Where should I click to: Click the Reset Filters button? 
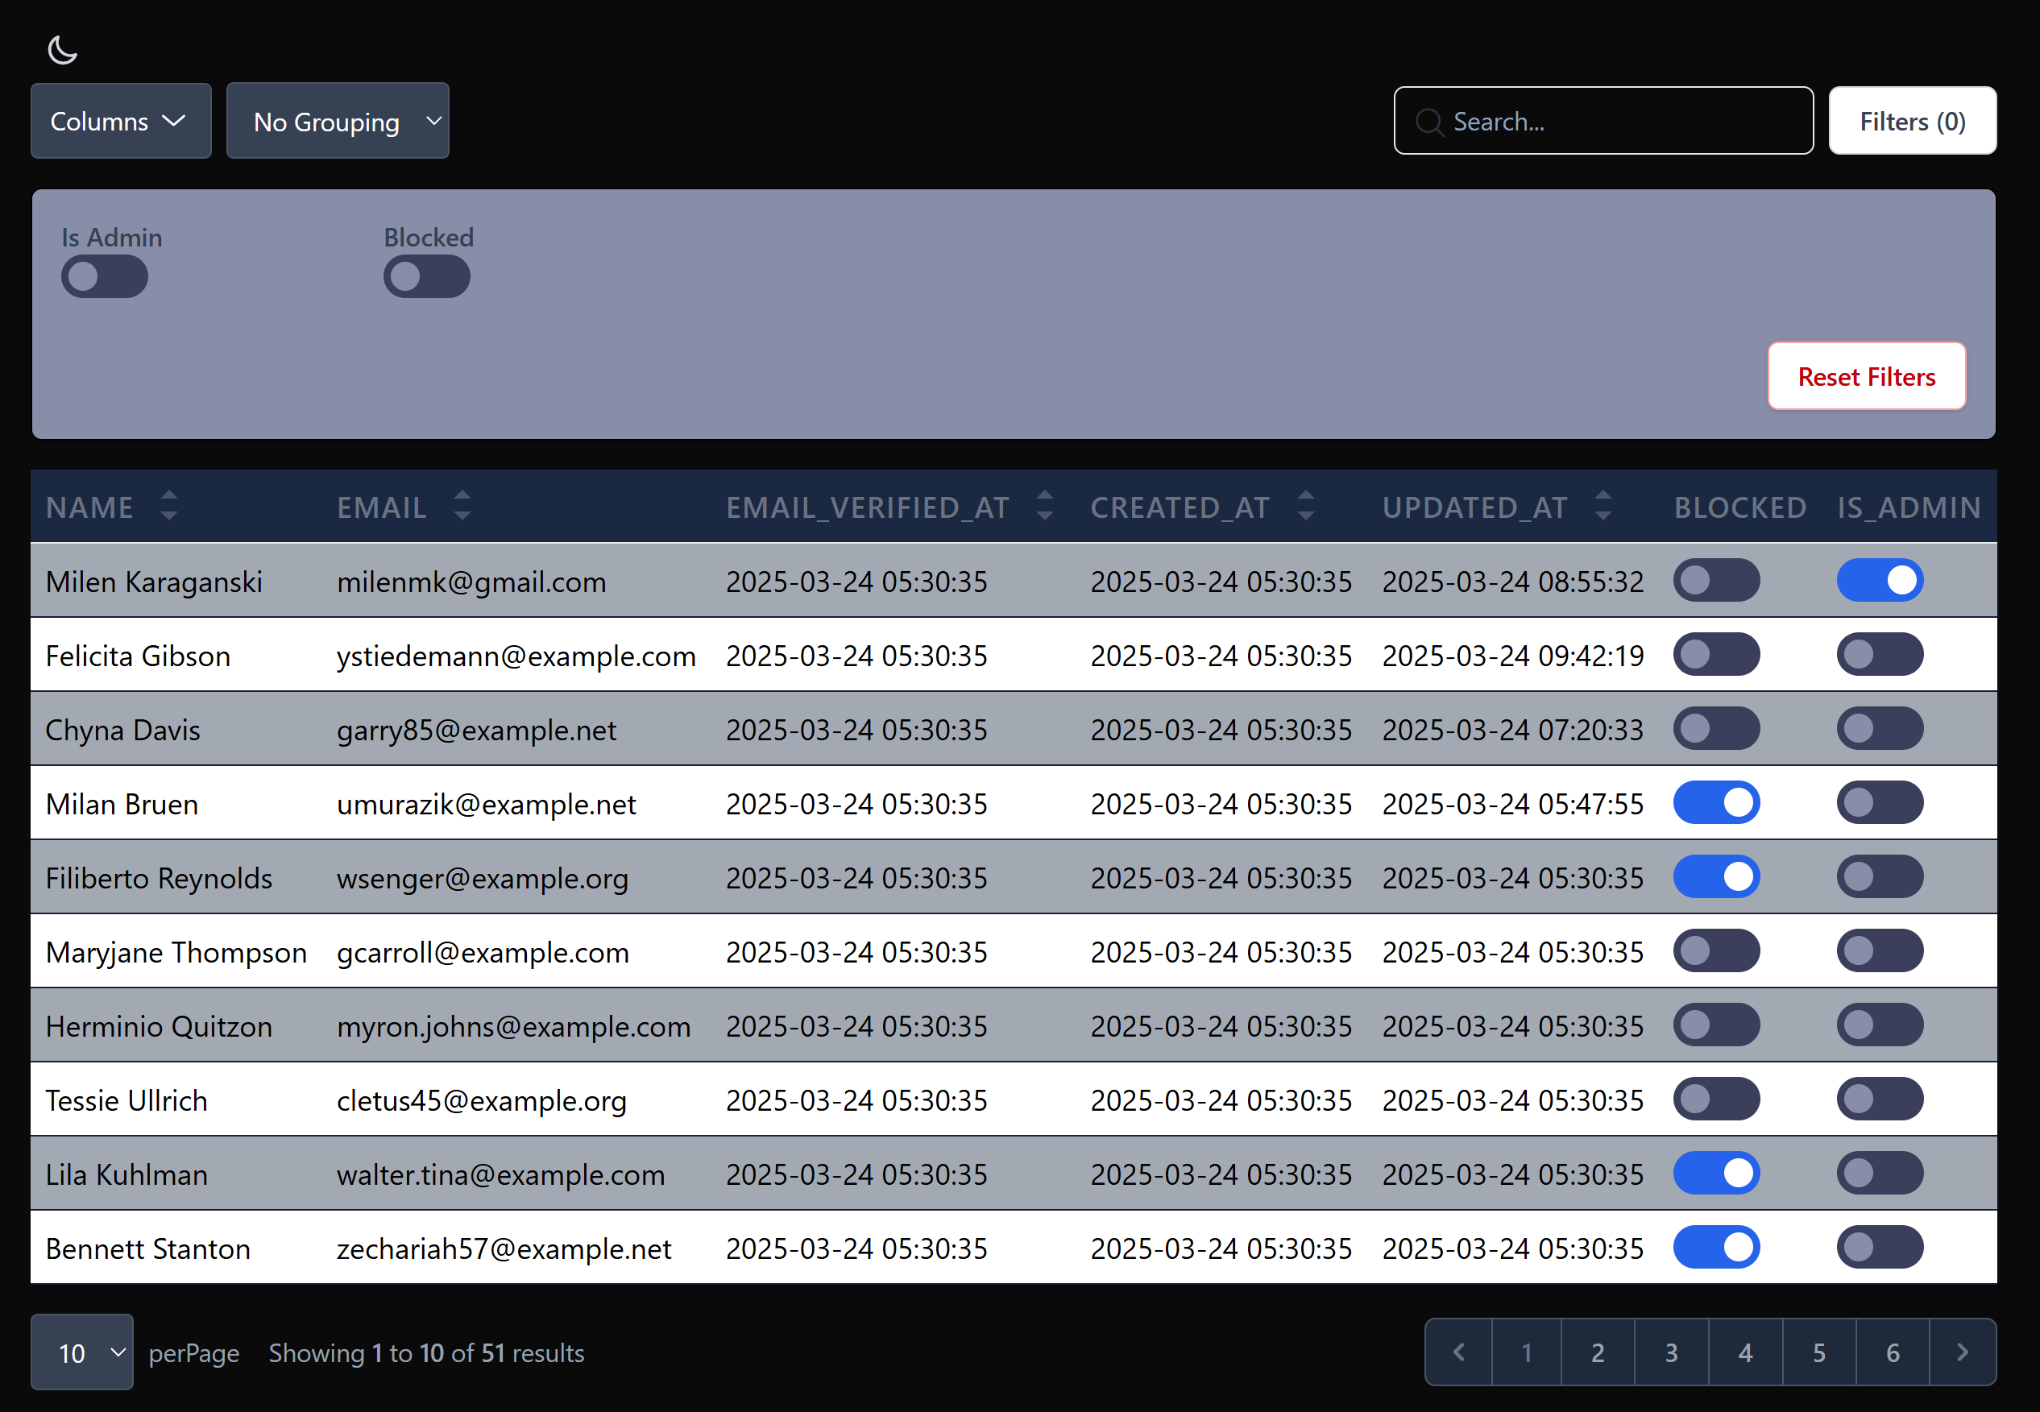tap(1867, 376)
